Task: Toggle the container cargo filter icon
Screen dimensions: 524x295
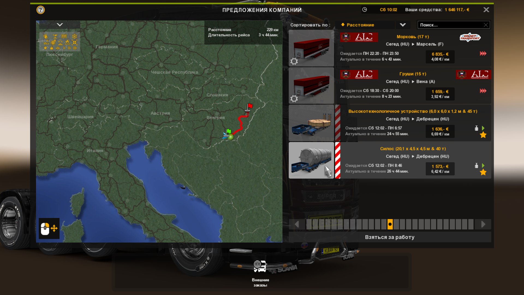Action: tap(64, 36)
